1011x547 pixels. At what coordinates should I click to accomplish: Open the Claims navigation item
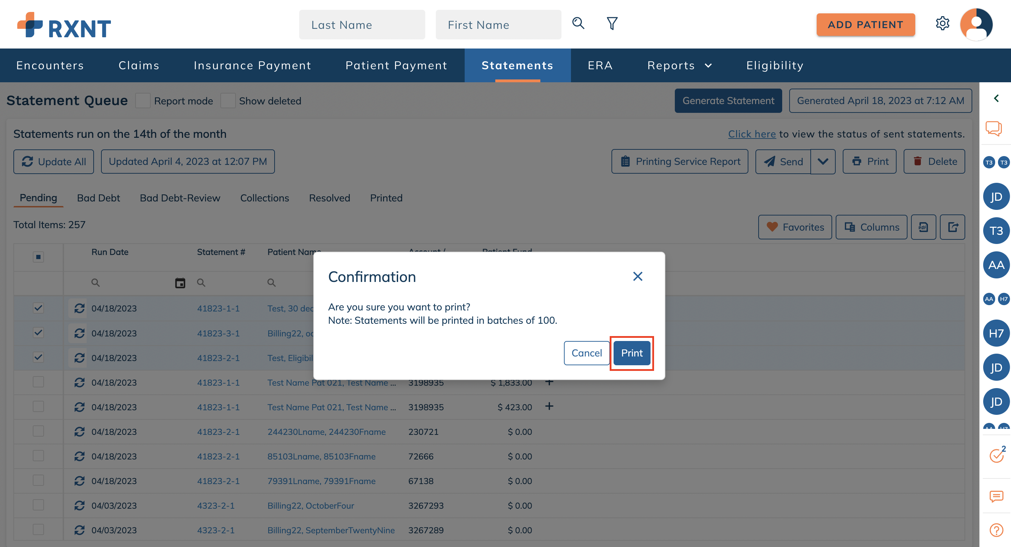coord(139,65)
